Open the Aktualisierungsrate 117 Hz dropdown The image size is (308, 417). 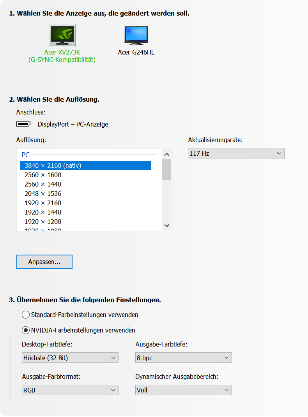(236, 153)
